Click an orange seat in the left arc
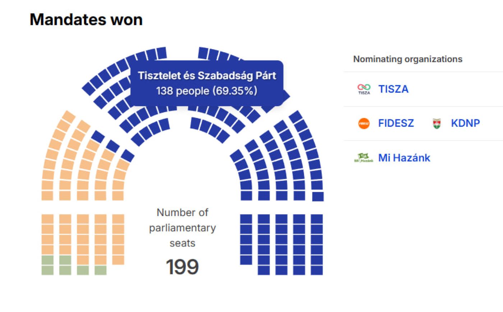 (x=65, y=165)
